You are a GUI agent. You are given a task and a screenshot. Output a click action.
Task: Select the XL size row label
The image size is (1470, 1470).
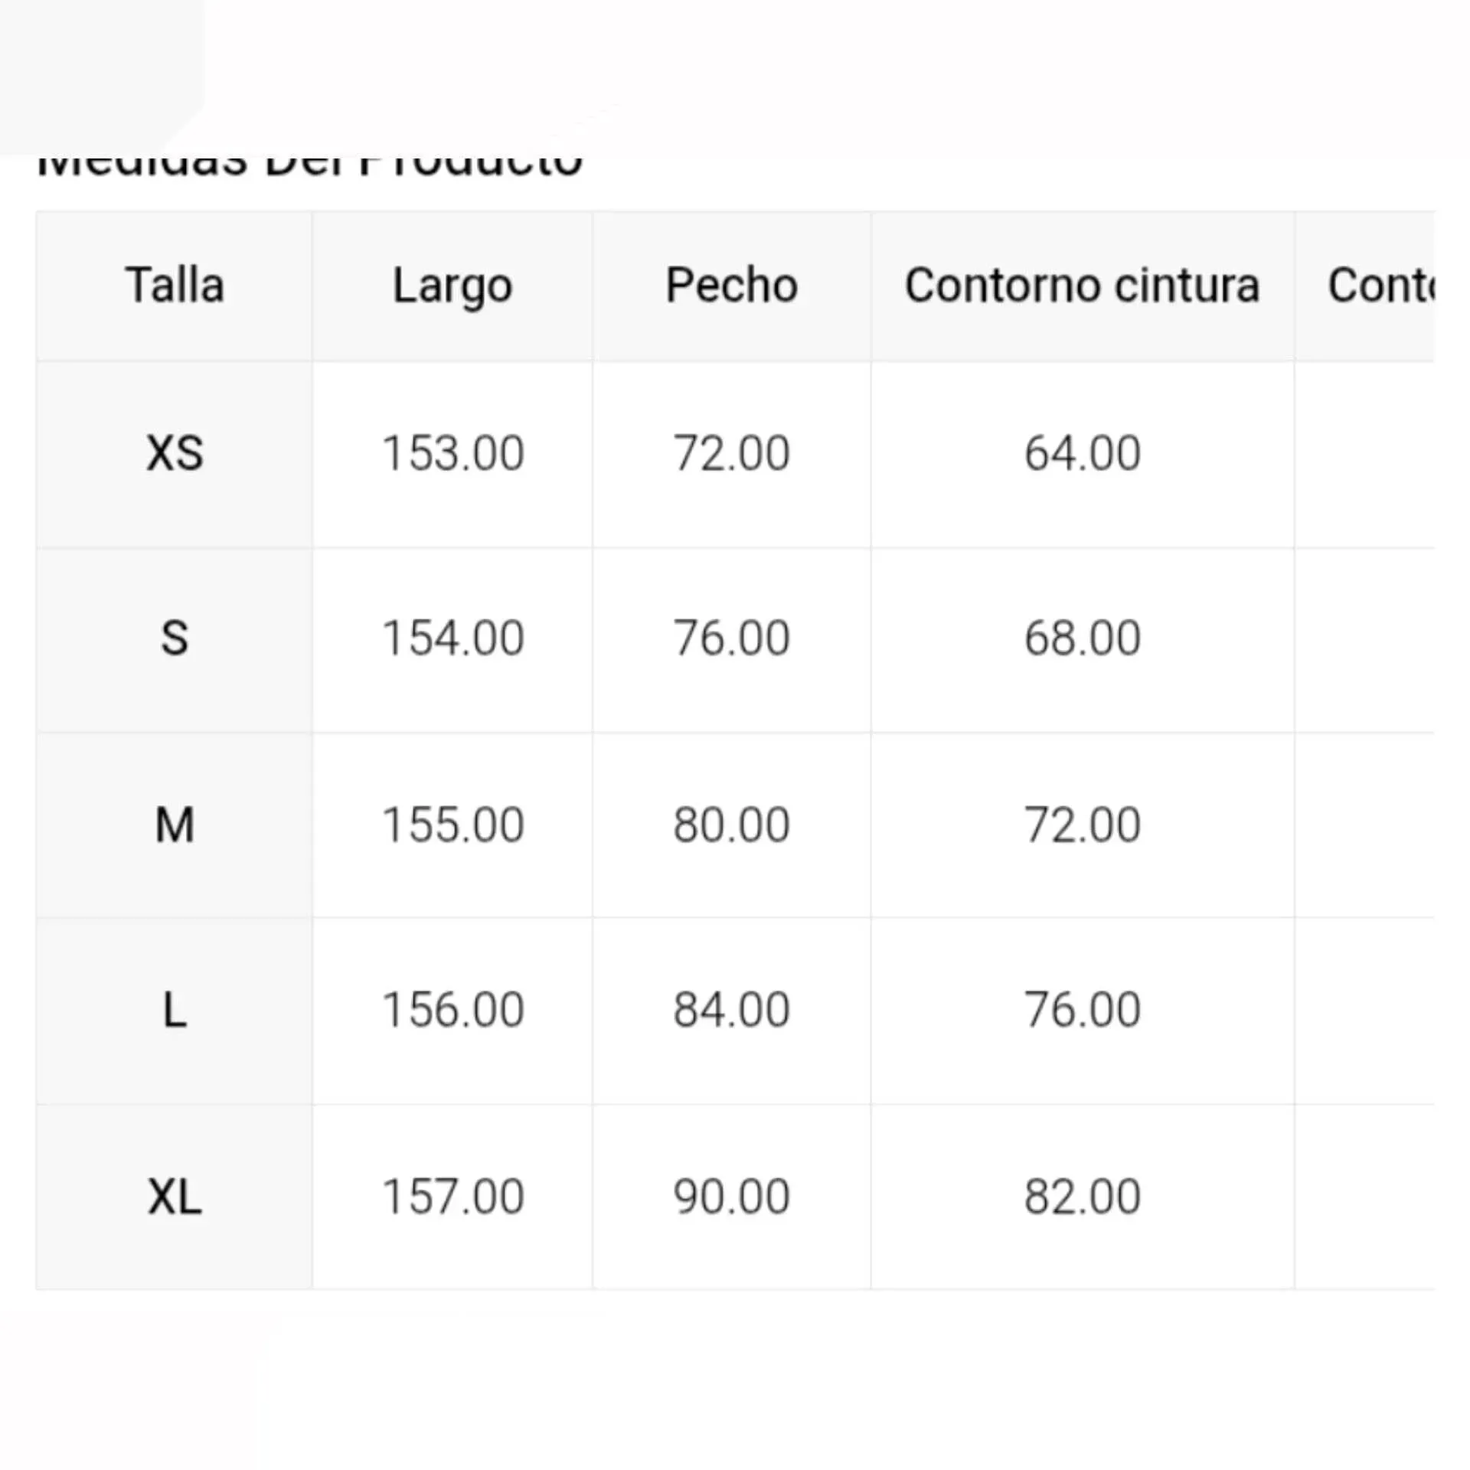point(175,1197)
